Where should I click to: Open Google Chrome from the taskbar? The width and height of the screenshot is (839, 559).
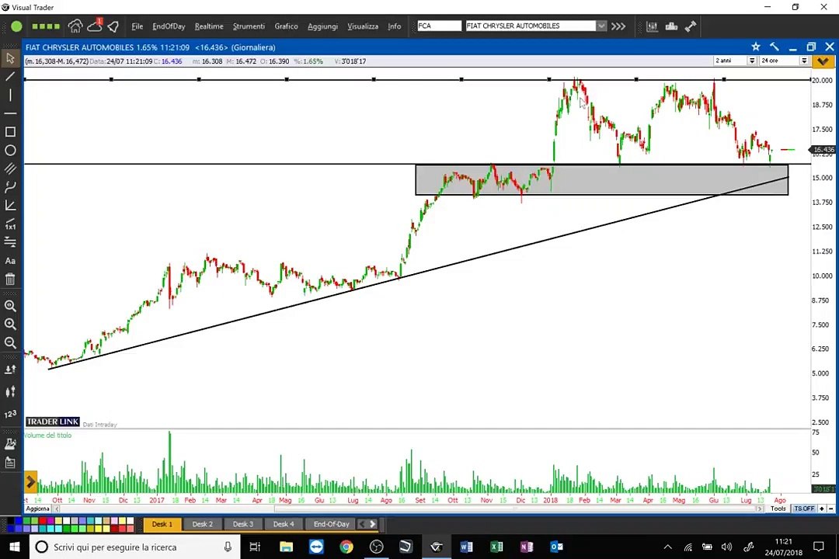346,547
